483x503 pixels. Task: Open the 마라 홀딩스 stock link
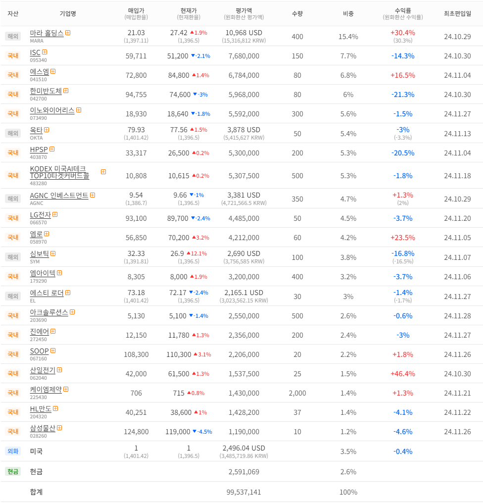tap(47, 33)
